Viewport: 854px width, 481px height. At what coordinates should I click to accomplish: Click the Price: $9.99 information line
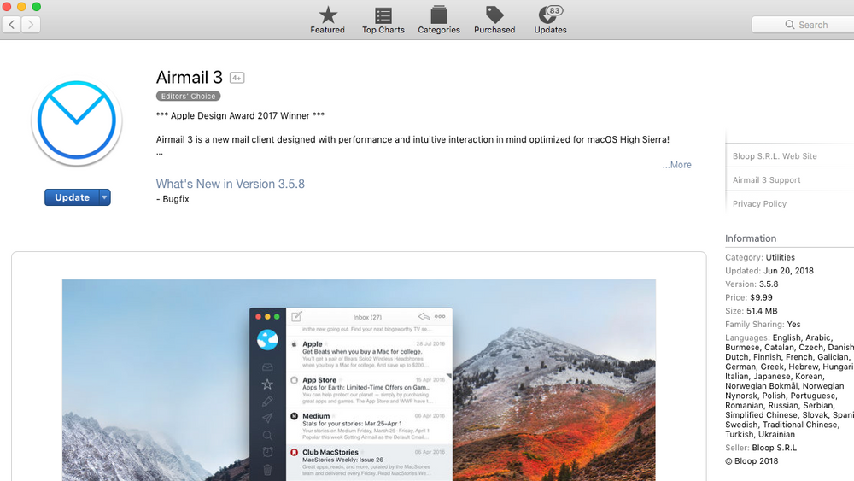click(x=749, y=297)
